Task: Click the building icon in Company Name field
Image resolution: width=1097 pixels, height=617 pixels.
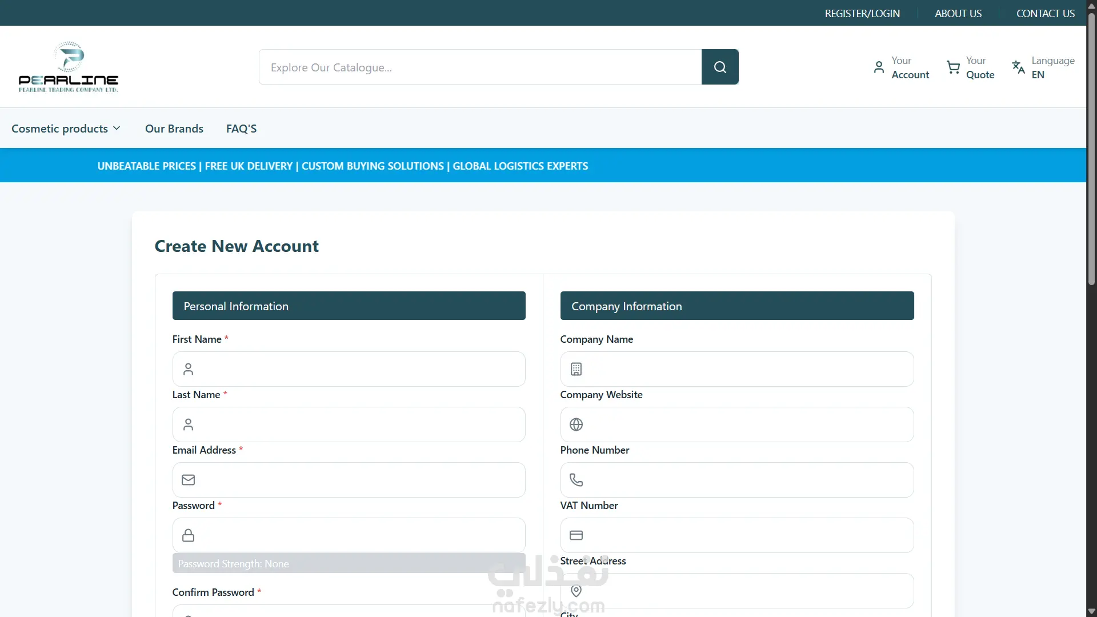Action: point(576,369)
